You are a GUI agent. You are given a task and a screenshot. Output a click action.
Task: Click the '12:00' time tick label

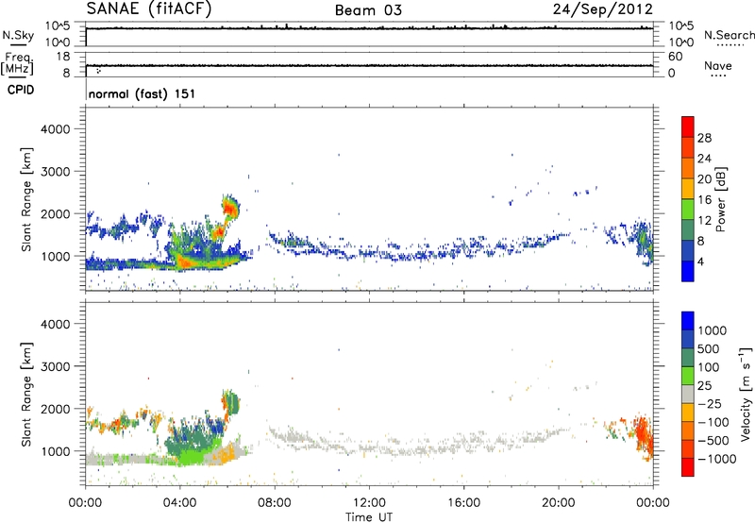pyautogui.click(x=369, y=503)
